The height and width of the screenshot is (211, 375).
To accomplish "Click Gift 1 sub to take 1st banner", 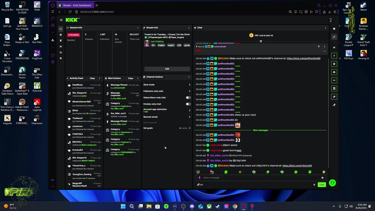I will 261,35.
